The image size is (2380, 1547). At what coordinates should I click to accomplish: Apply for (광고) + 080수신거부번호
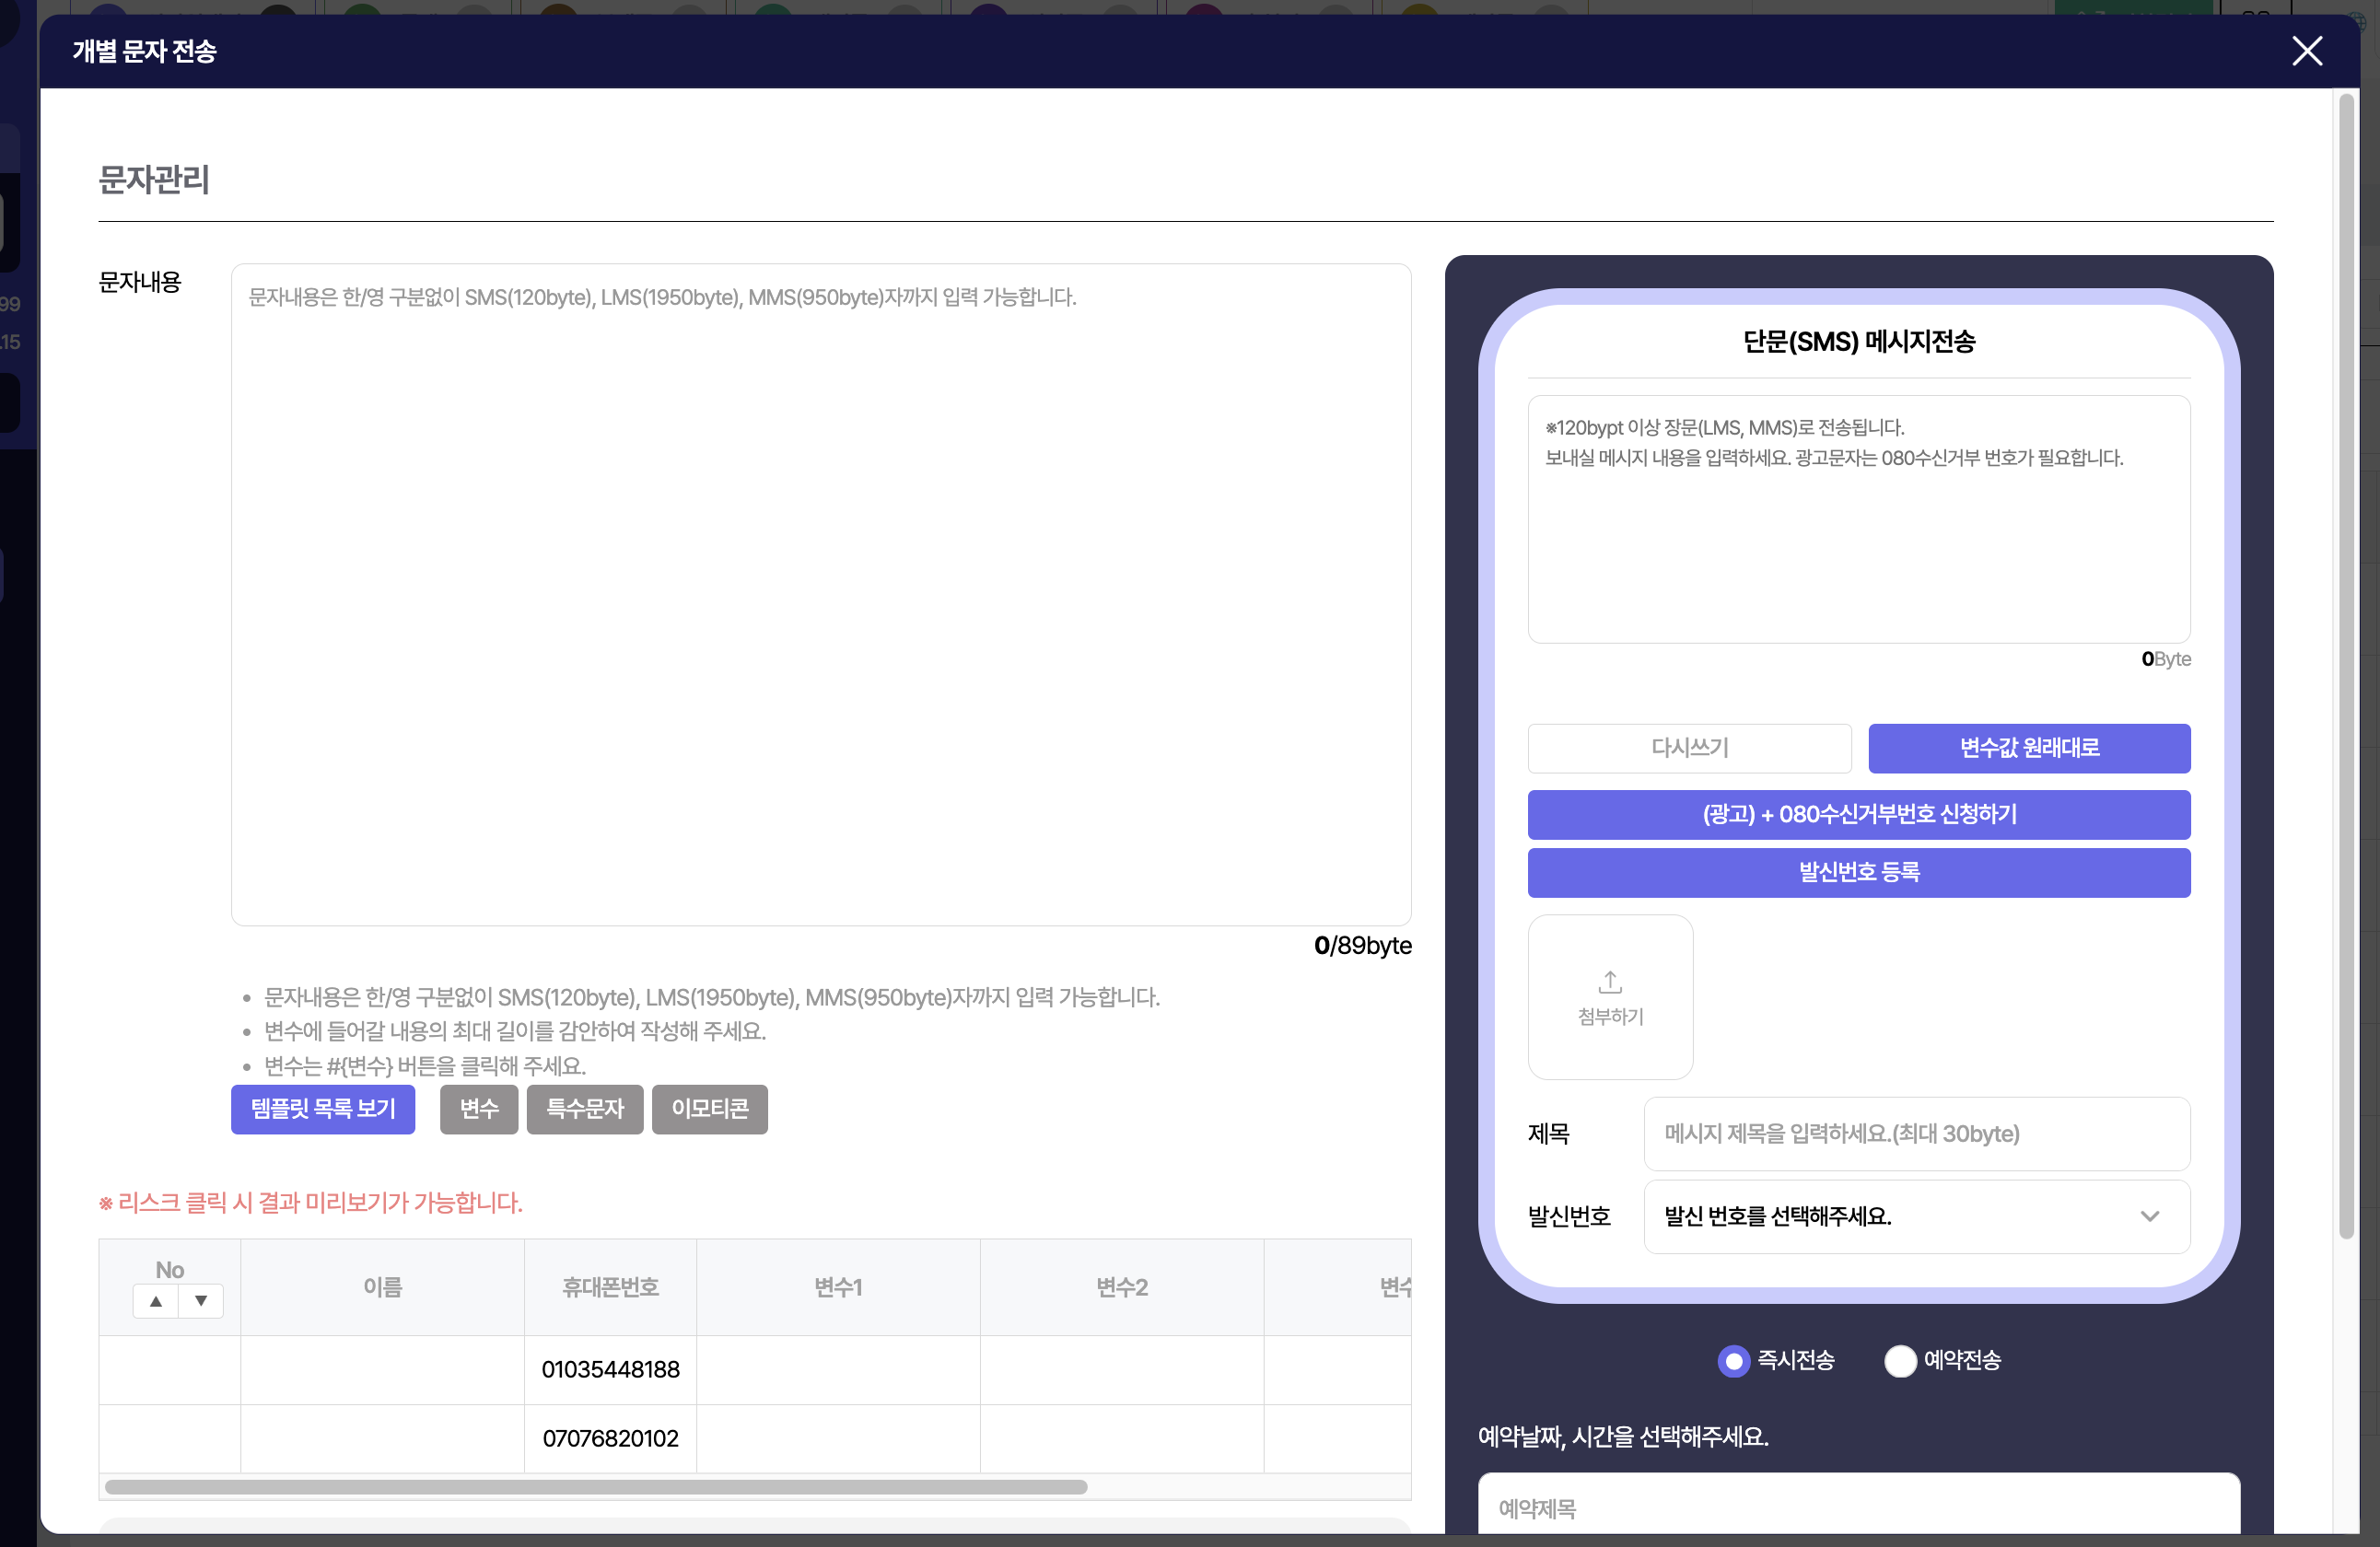[x=1858, y=814]
